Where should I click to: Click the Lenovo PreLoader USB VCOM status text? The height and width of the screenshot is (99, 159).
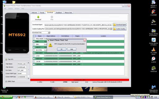tap(107, 82)
